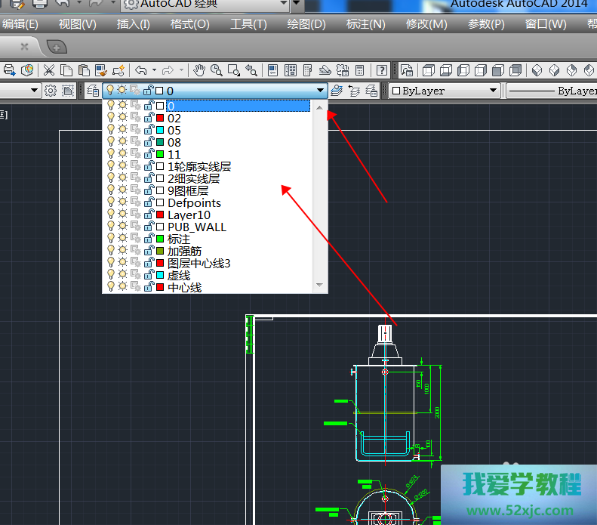Freeze layer Defpoints using its sun icon
Viewport: 597px width, 525px height.
(122, 203)
